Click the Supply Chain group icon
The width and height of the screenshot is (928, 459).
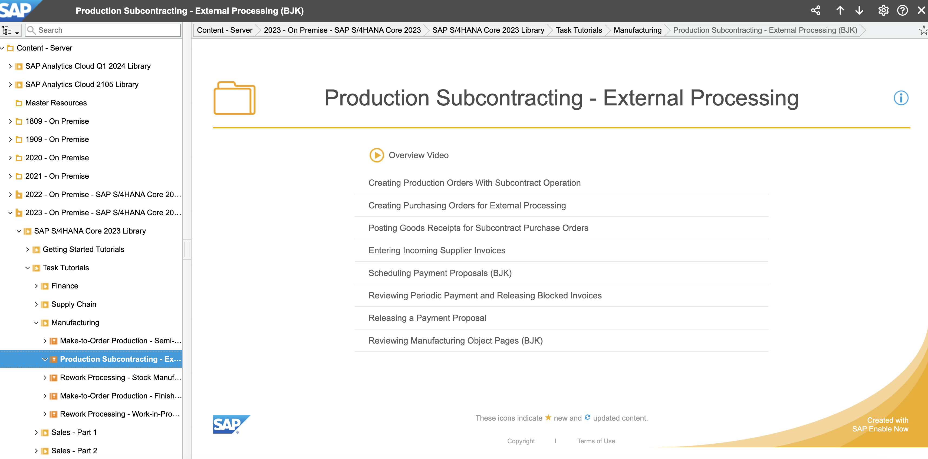[45, 305]
